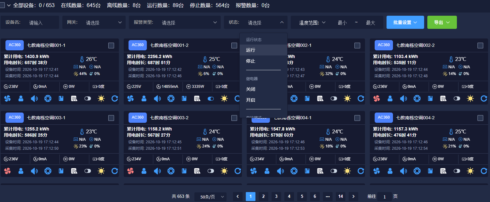Change page size from 50条/页
Viewport: 490px width, 202px height.
click(x=210, y=197)
